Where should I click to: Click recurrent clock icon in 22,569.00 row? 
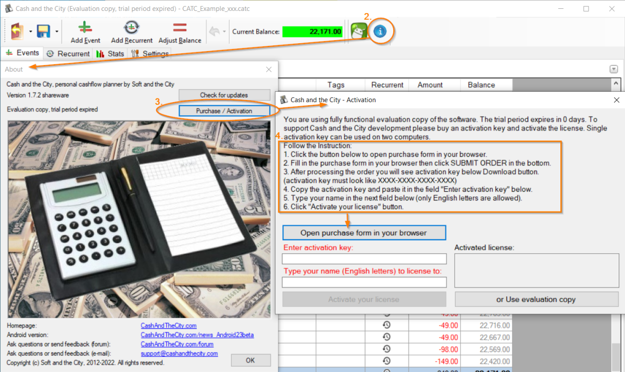pos(386,349)
